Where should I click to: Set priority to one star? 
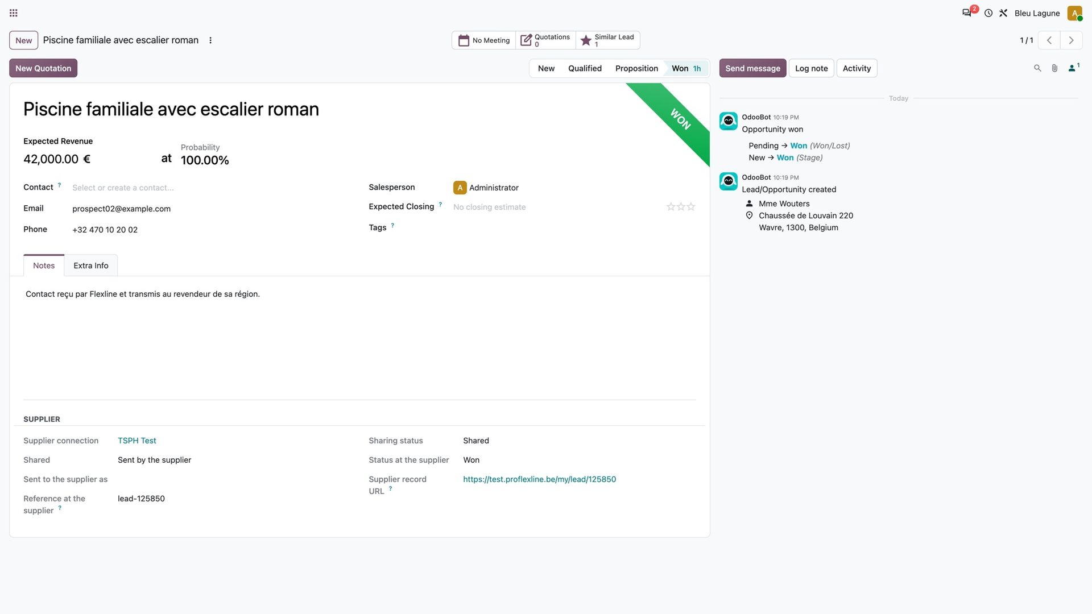point(671,207)
